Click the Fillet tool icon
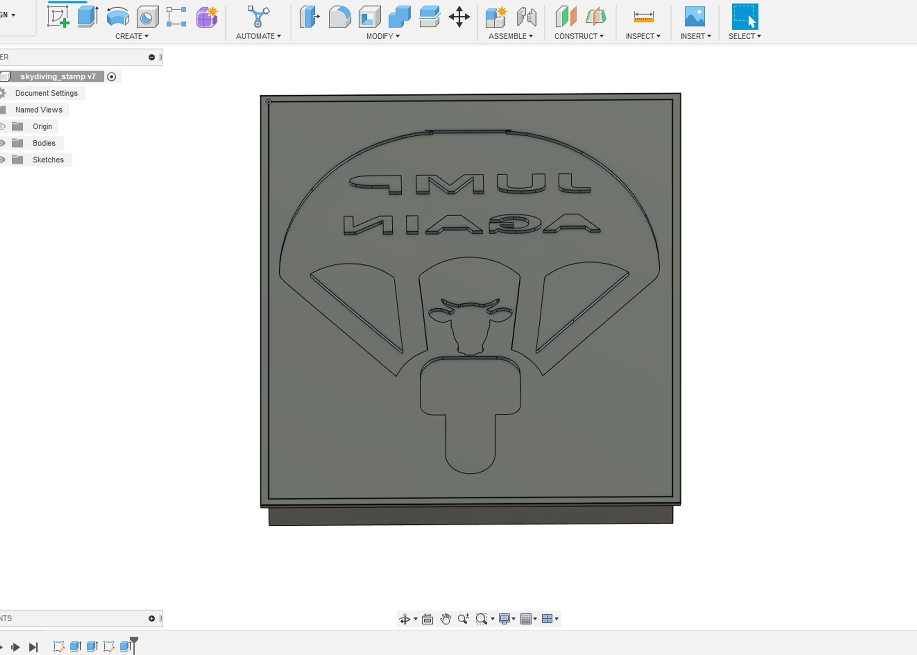 pyautogui.click(x=340, y=17)
